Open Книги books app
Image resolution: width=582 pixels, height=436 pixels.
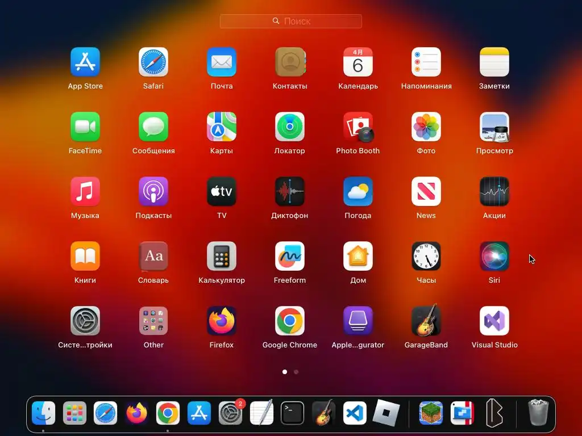tap(85, 256)
